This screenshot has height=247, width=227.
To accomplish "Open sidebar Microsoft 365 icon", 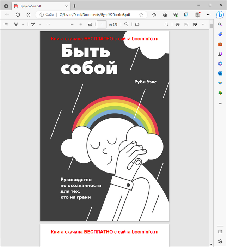I will point(220,64).
